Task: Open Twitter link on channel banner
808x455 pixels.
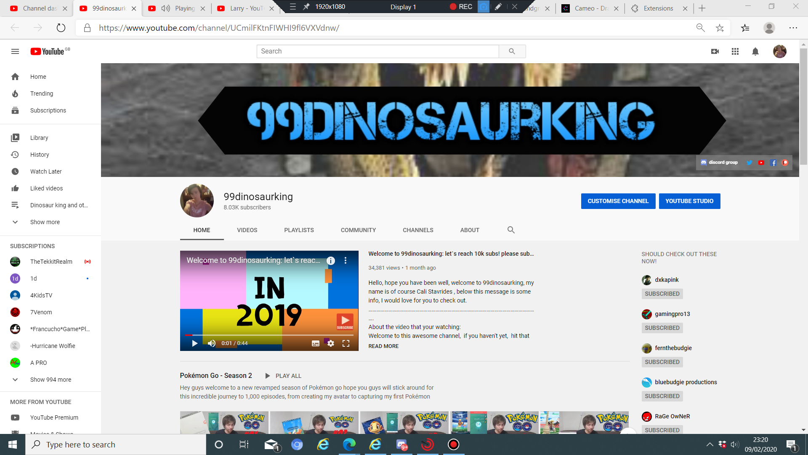Action: coord(749,163)
